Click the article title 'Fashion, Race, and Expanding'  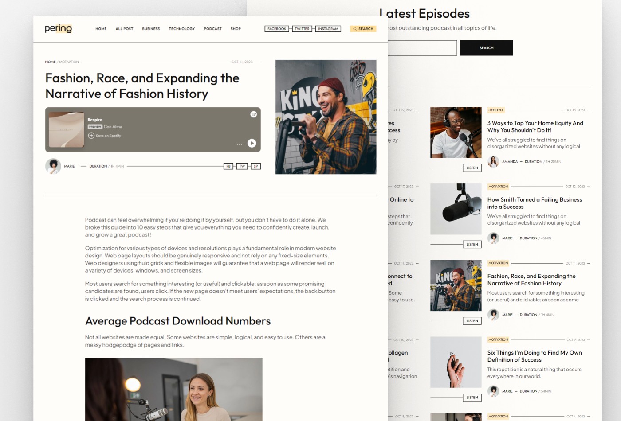[142, 86]
